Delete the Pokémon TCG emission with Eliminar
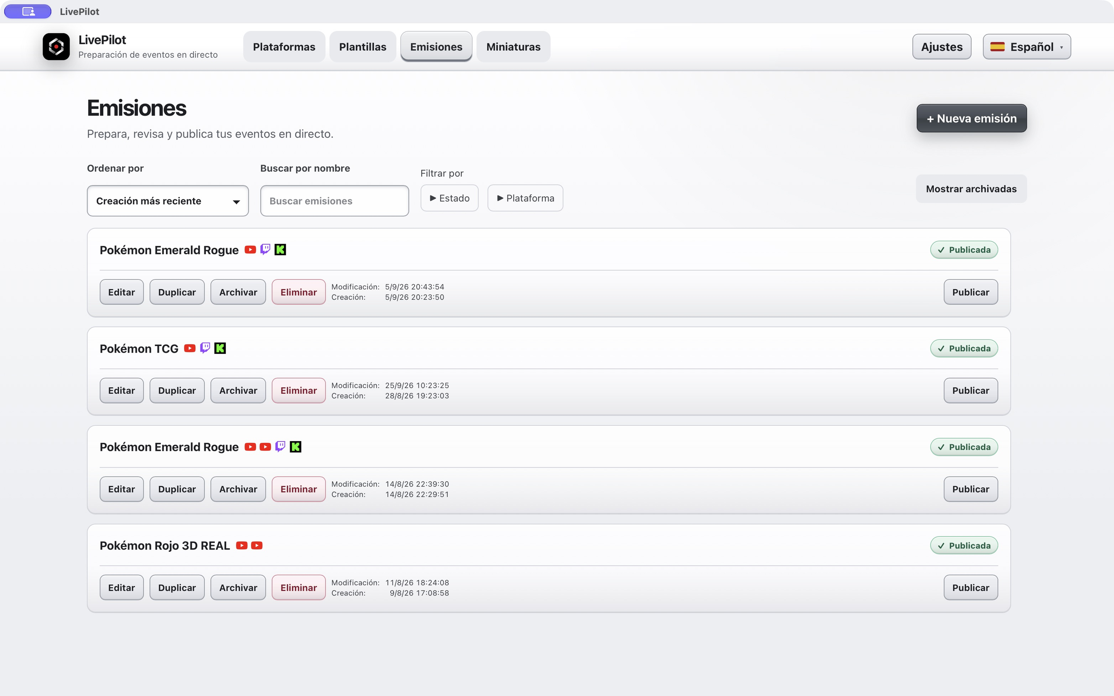Screen dimensions: 1114x696 click(299, 391)
